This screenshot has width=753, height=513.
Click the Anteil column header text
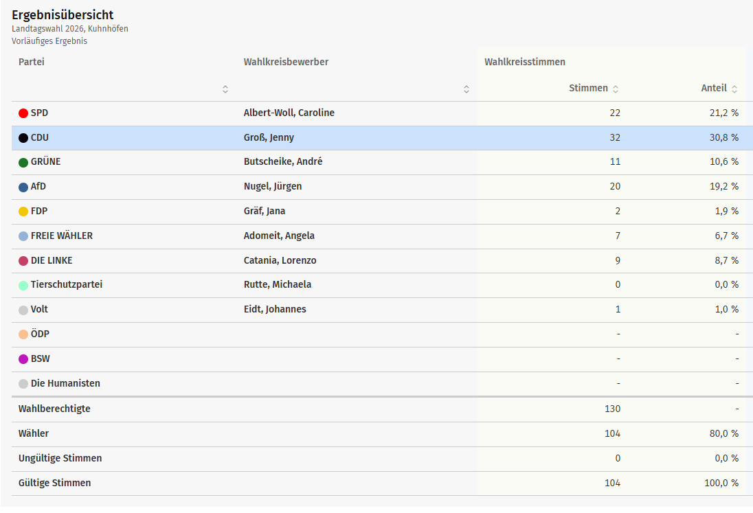point(714,88)
